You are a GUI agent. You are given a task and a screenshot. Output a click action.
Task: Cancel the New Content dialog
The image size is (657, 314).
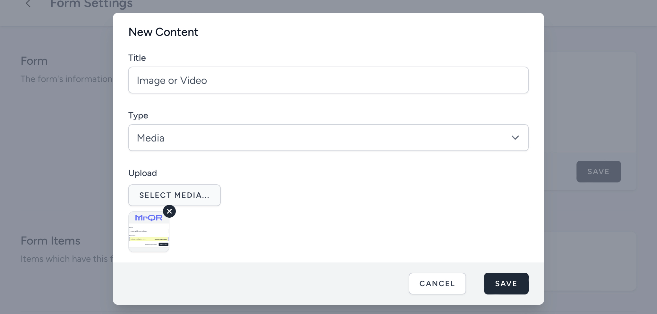click(437, 284)
